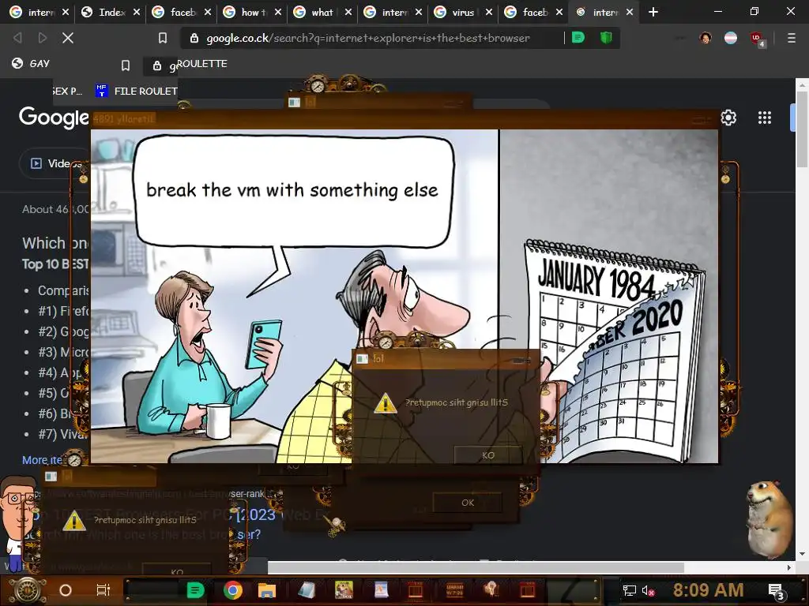The image size is (809, 606).
Task: Click the cartoon speech bubble text
Action: [x=292, y=190]
